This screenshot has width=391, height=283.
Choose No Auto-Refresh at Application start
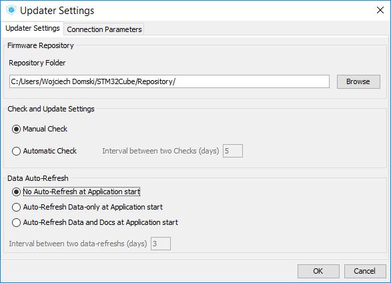tap(17, 192)
